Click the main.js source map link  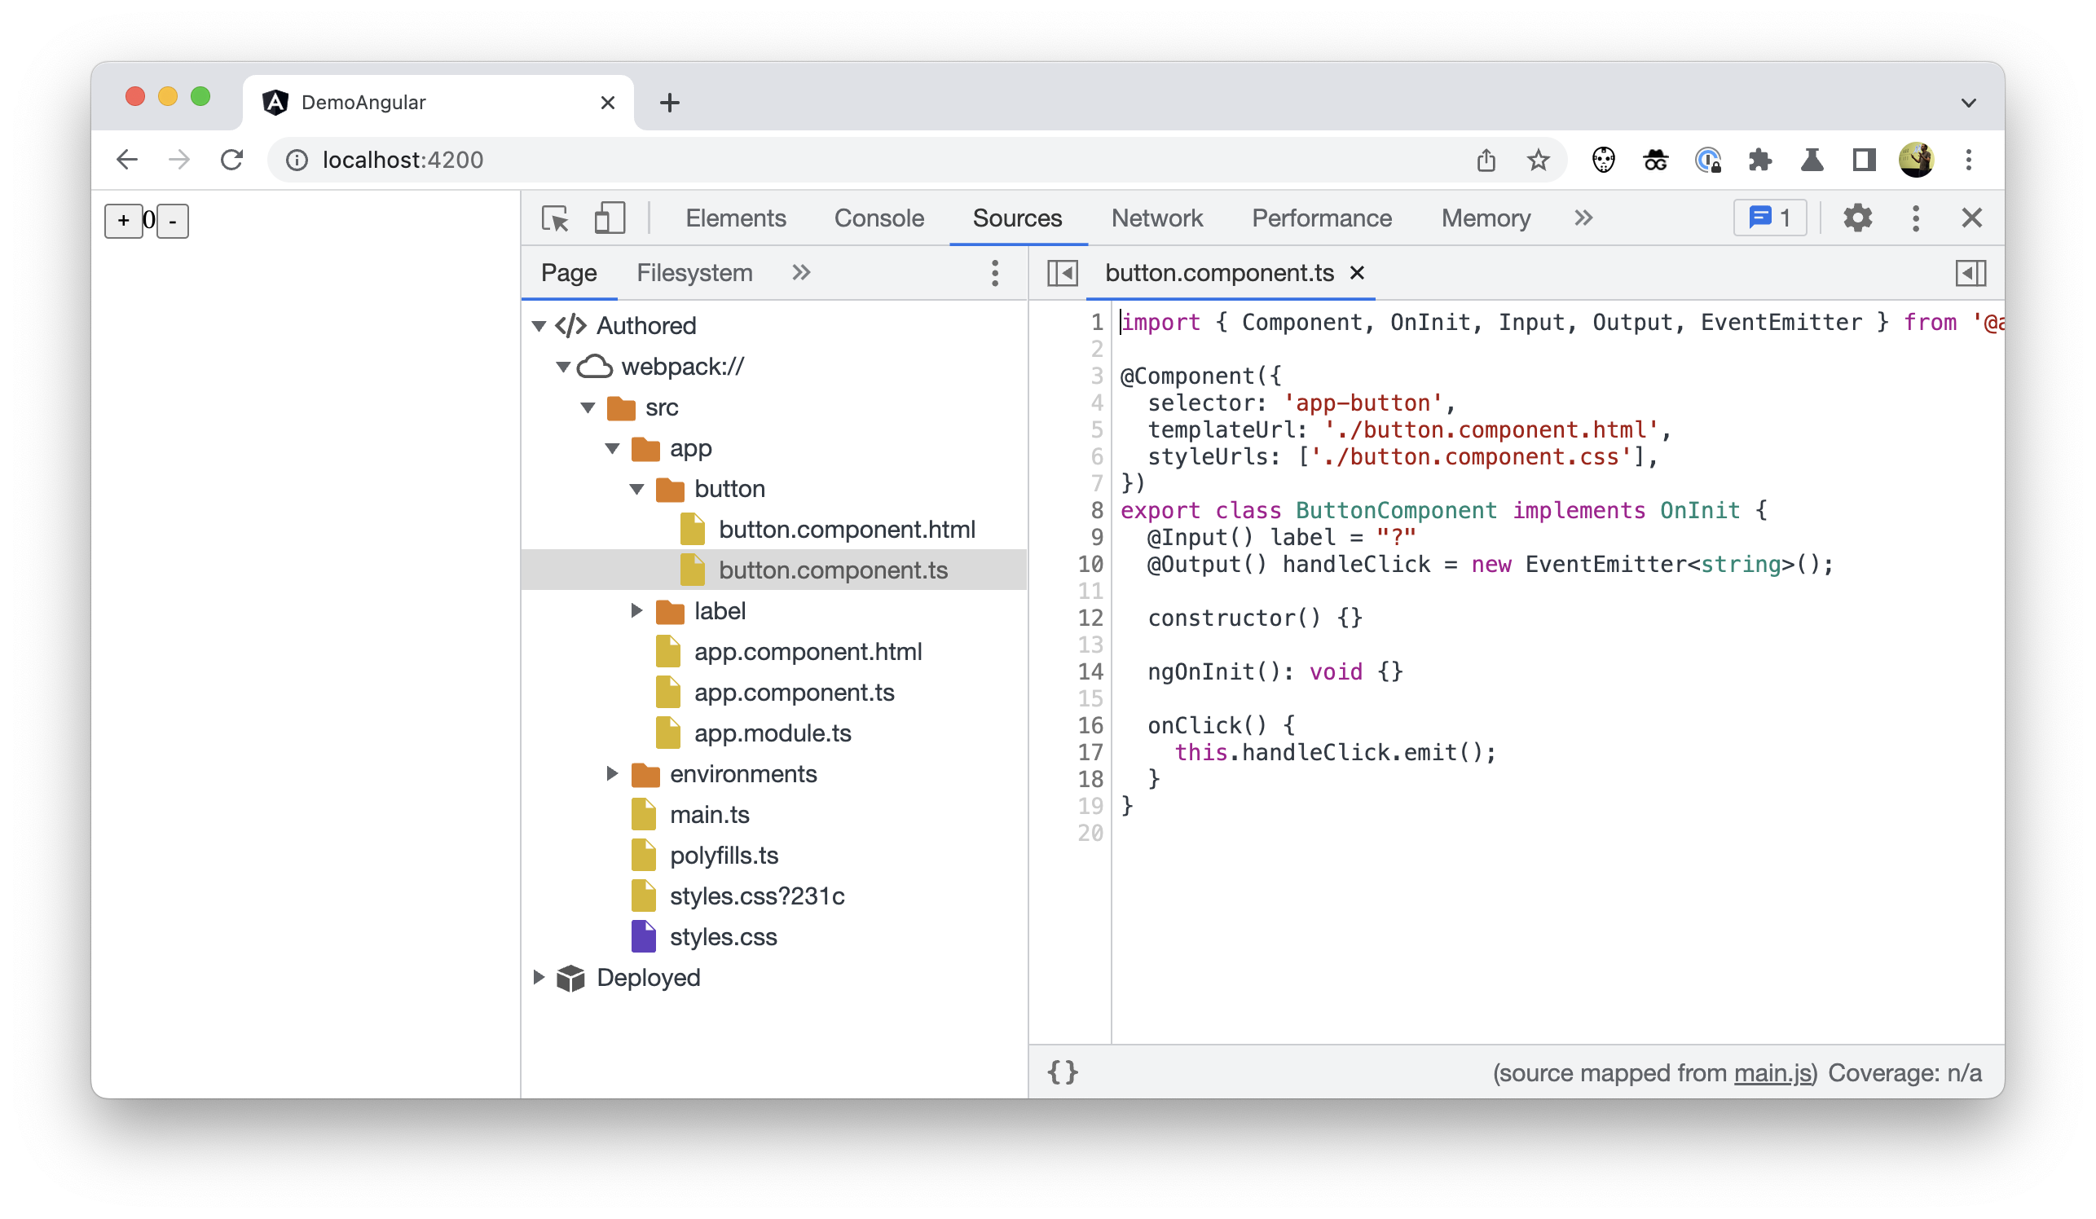point(1776,1074)
